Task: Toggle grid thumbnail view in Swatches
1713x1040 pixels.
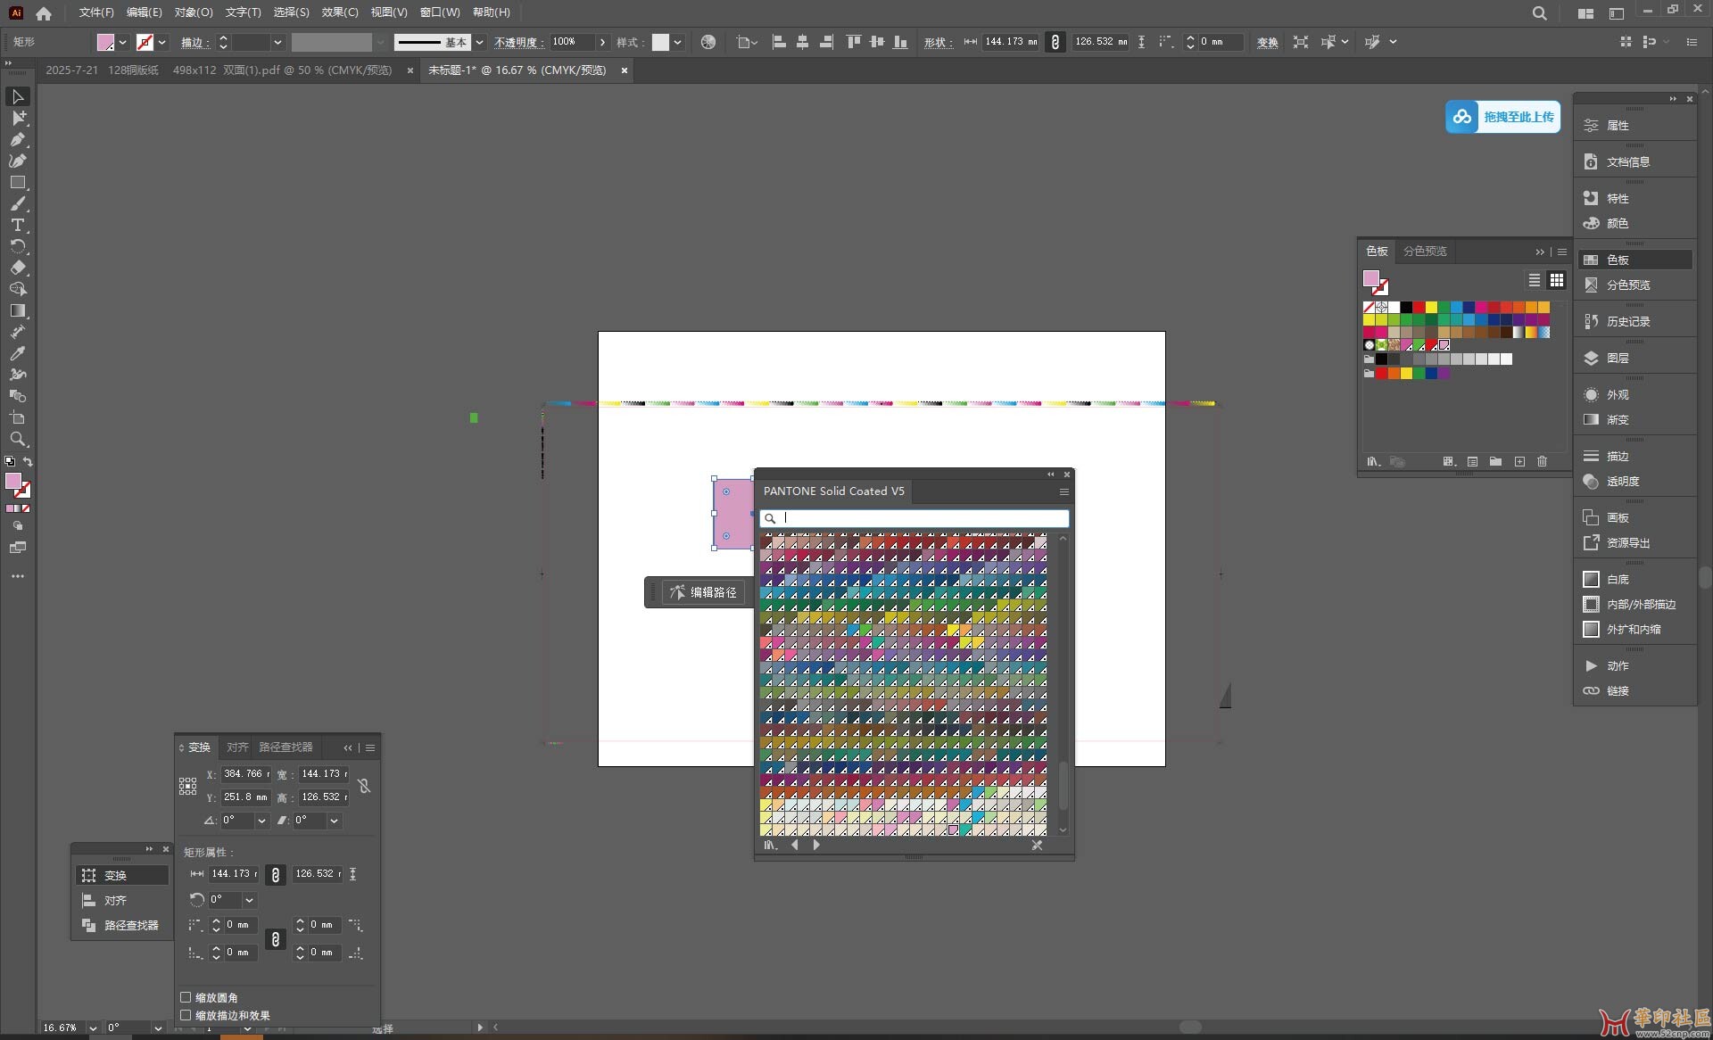Action: (1556, 280)
